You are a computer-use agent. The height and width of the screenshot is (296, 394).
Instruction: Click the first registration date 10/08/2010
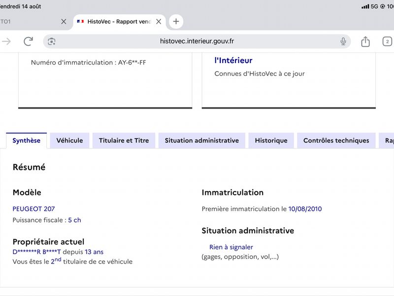(x=305, y=209)
